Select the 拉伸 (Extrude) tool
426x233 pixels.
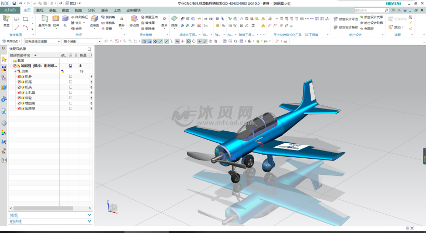pos(56,20)
